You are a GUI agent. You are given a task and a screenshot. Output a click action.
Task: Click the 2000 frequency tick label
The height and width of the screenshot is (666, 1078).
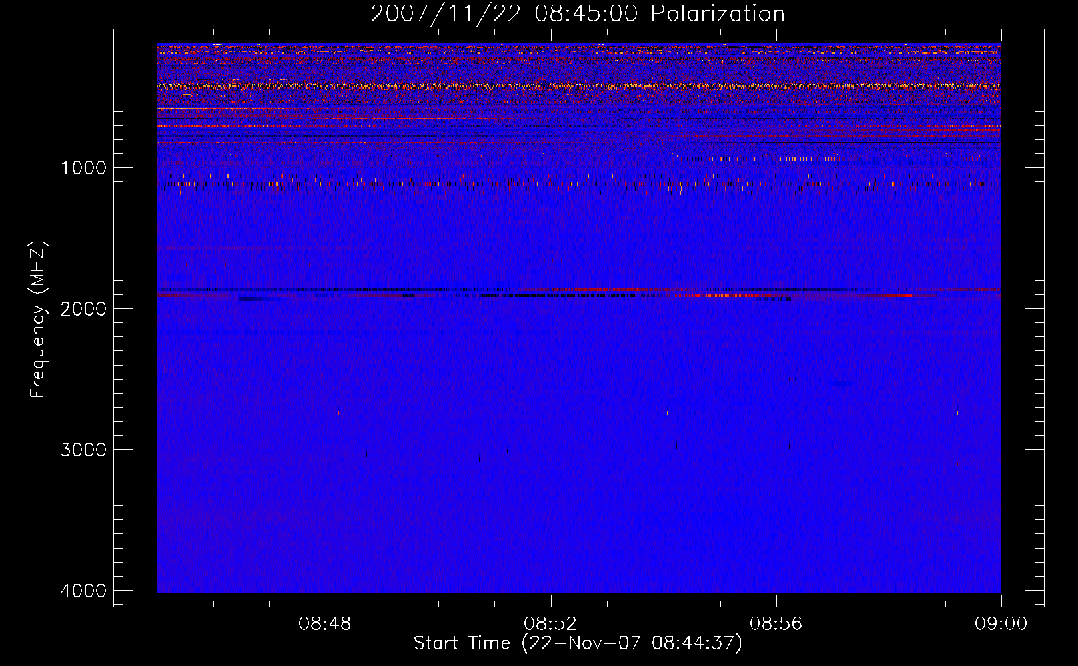pyautogui.click(x=83, y=308)
